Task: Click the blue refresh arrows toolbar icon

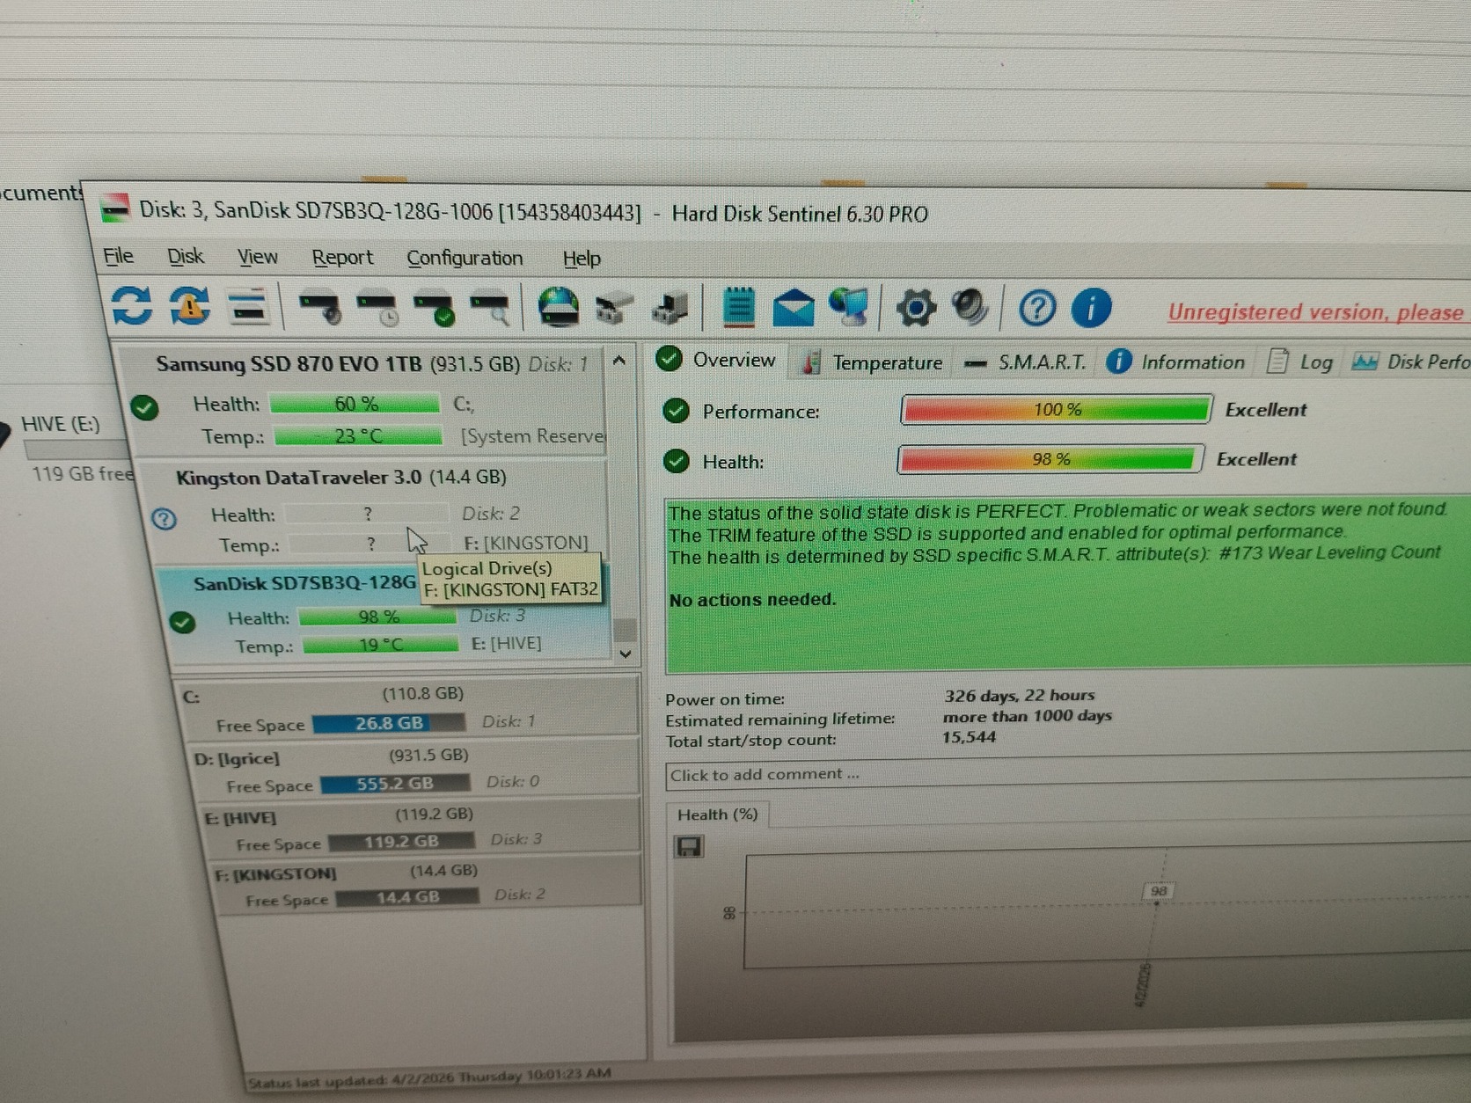Action: pos(132,305)
